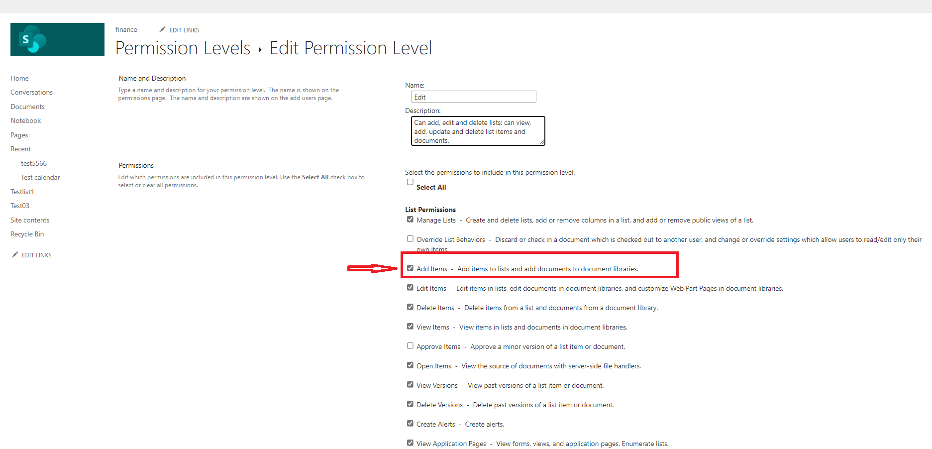Open Site contents from the sidebar

(29, 220)
